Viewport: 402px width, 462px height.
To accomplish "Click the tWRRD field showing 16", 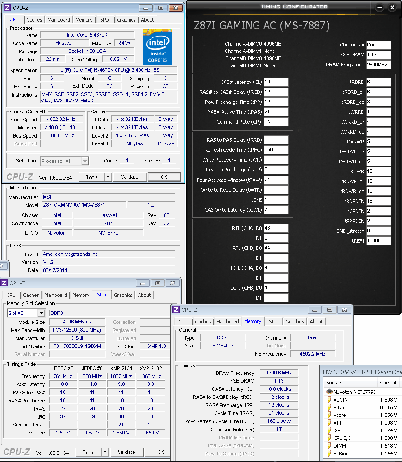I will 379,112.
